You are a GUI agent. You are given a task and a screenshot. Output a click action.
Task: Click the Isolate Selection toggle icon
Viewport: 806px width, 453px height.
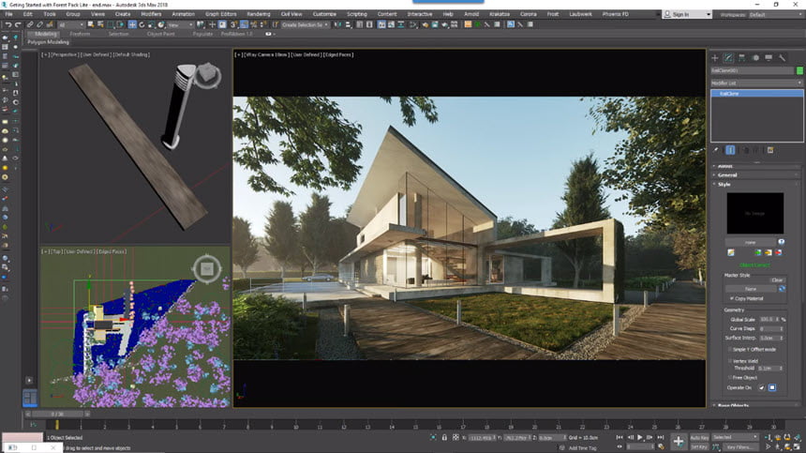[433, 438]
